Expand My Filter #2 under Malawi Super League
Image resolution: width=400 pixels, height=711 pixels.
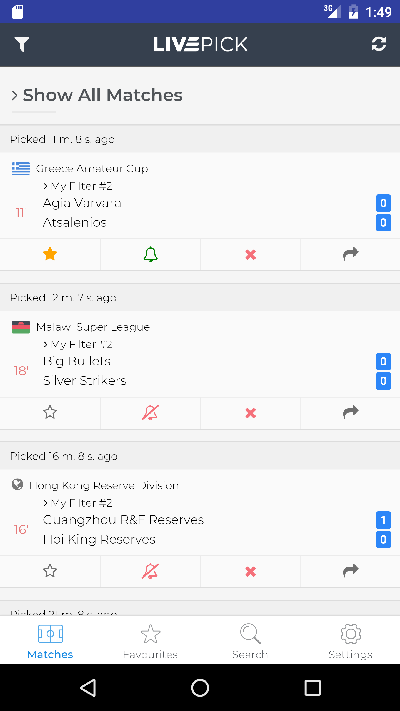(x=78, y=344)
